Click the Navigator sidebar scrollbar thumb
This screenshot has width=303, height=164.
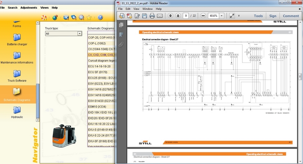[x=38, y=100]
